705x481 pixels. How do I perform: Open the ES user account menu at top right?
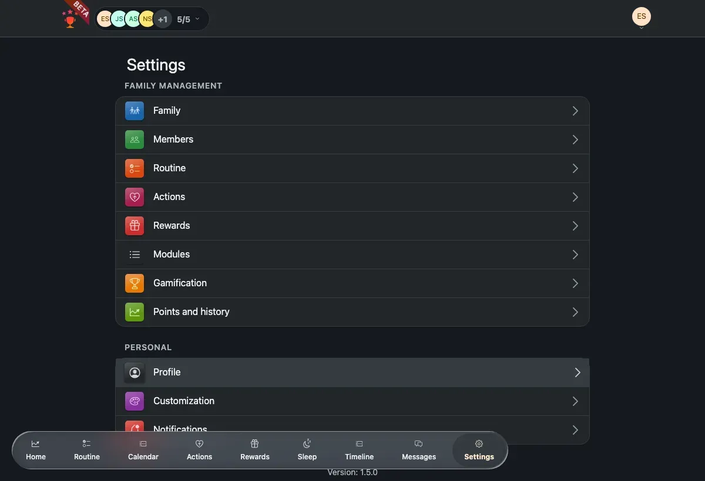click(x=642, y=17)
